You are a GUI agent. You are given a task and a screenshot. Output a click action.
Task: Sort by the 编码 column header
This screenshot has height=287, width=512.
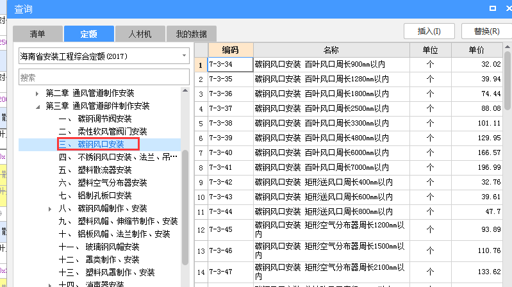click(231, 50)
